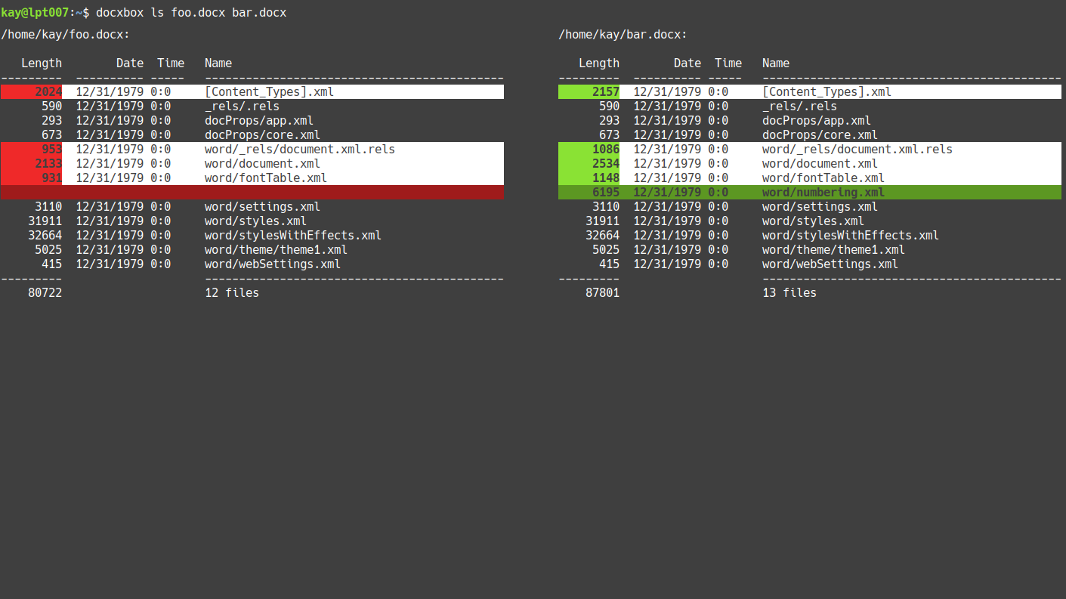
Task: Click the red highlighted length 953
Action: point(52,150)
